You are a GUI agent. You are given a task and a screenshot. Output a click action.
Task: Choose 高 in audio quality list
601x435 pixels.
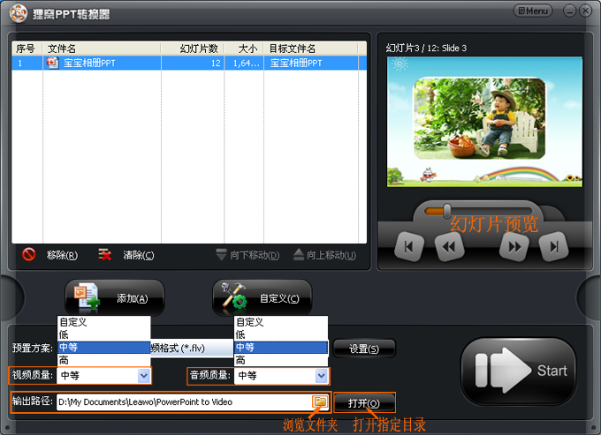[281, 360]
